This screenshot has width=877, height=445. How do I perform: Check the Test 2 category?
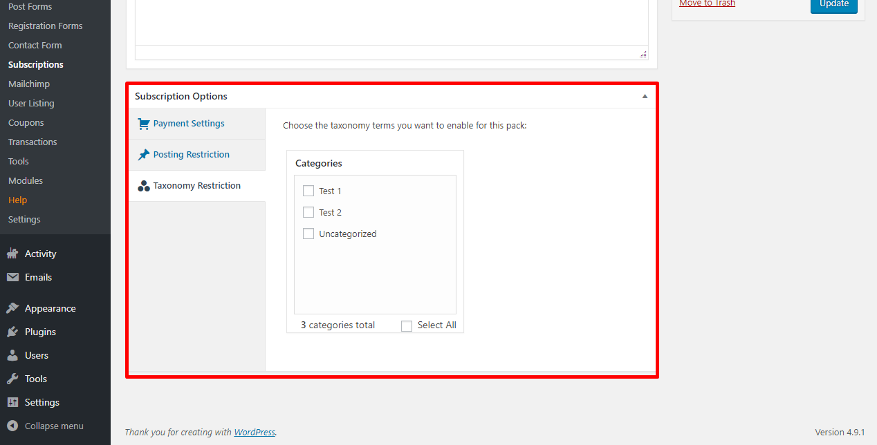pos(308,212)
